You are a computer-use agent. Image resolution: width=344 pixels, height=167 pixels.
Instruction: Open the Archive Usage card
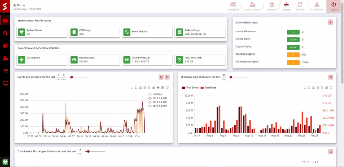(200, 32)
